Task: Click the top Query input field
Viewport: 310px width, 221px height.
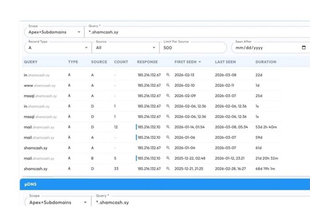Action: point(195,32)
